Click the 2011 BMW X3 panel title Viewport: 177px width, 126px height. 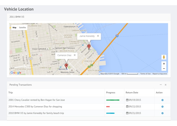click(17, 17)
